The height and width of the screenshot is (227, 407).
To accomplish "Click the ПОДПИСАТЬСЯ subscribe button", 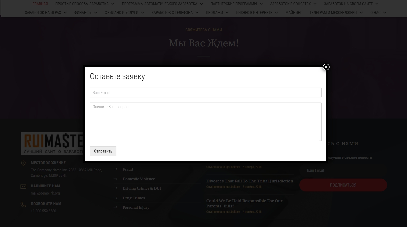I will (343, 185).
